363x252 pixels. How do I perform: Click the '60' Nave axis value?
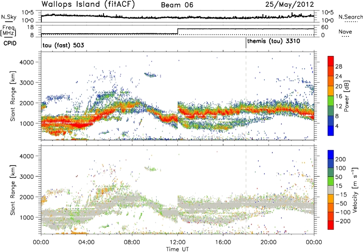click(x=324, y=27)
